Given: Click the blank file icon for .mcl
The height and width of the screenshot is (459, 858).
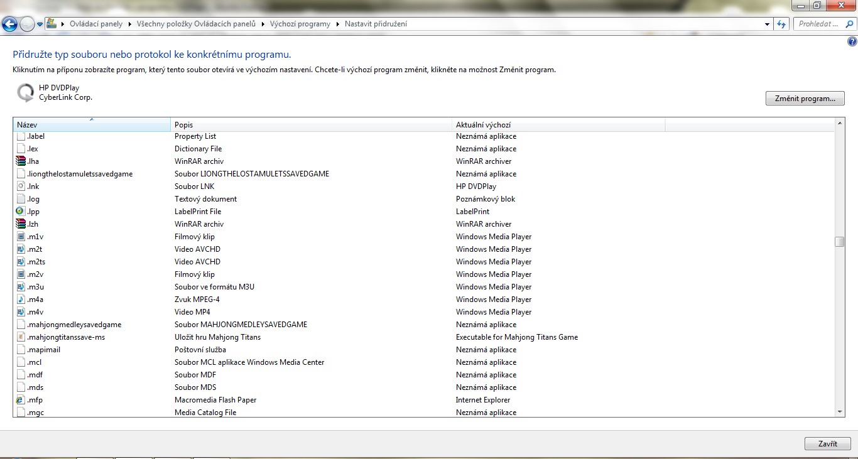Looking at the screenshot, I should click(x=20, y=362).
